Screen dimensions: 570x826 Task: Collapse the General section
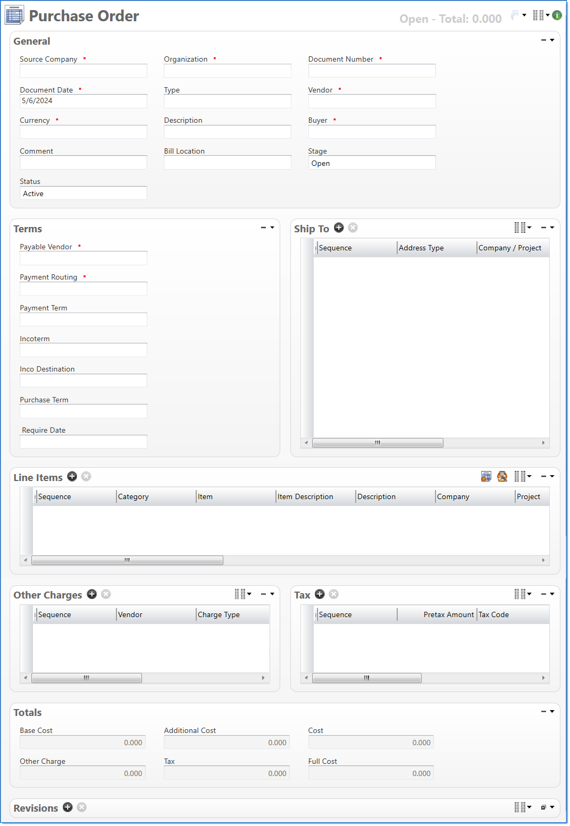pos(543,40)
